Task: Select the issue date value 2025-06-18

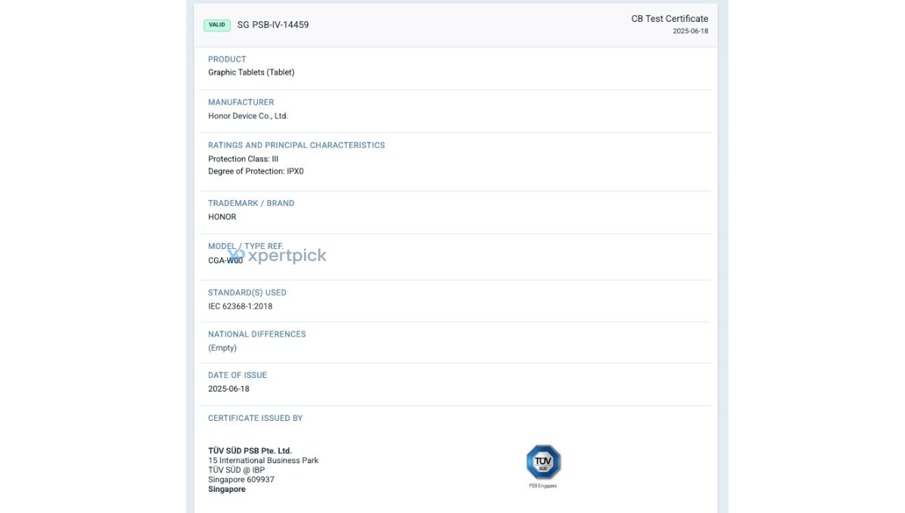Action: click(x=229, y=389)
